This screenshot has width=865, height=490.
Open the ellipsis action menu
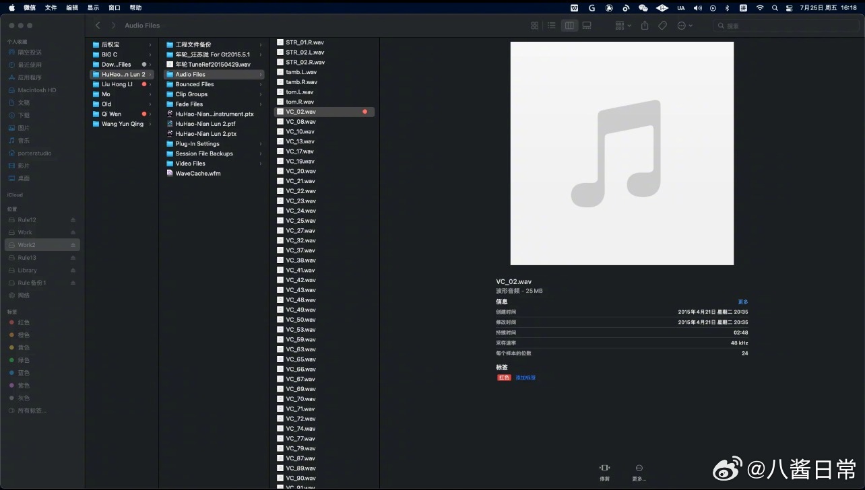(x=684, y=26)
